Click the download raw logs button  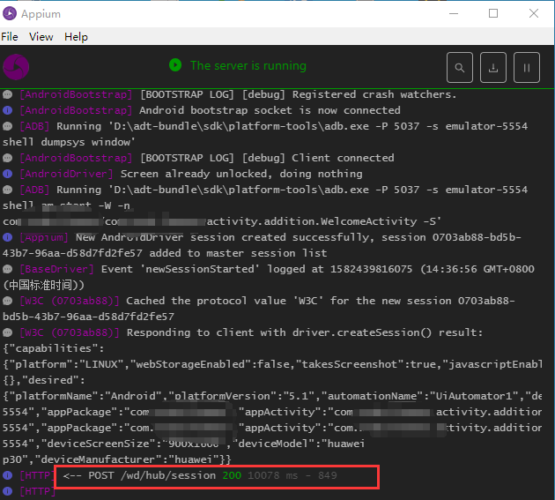click(493, 67)
